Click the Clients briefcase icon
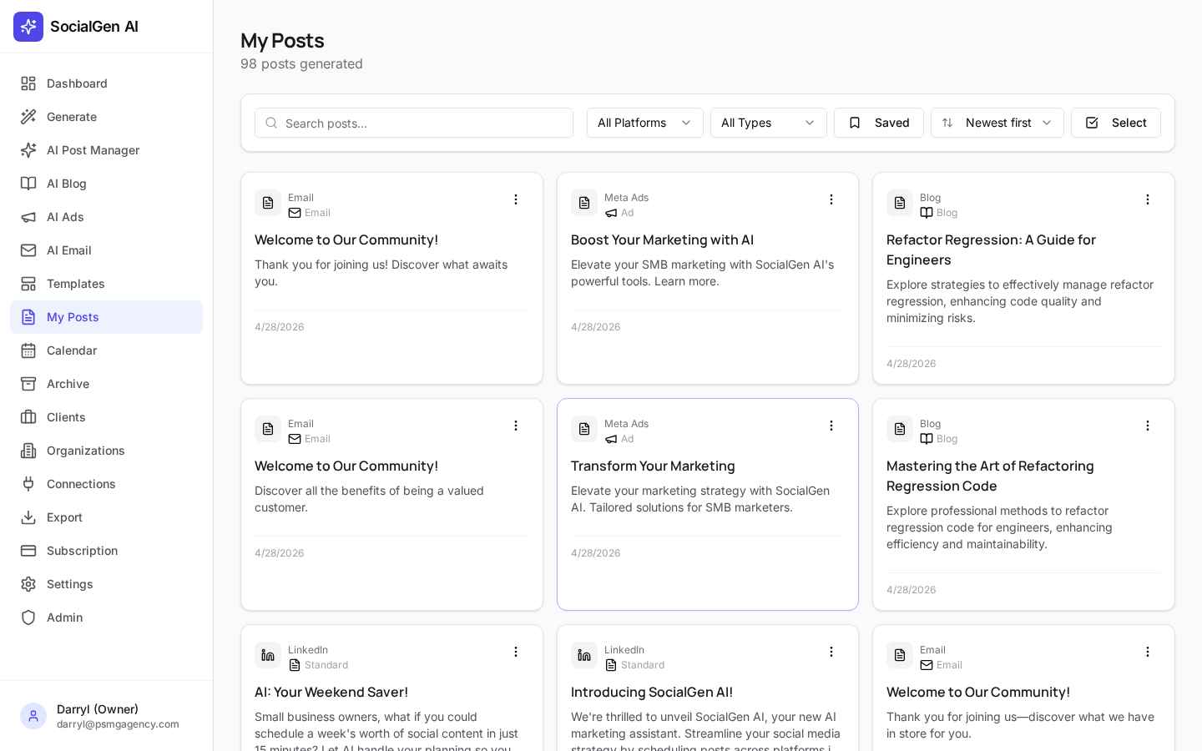This screenshot has width=1202, height=751. click(28, 417)
